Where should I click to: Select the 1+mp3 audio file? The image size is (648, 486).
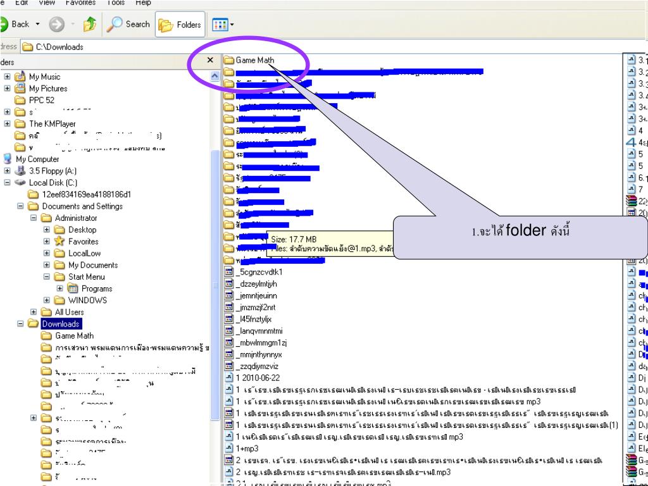tap(247, 449)
